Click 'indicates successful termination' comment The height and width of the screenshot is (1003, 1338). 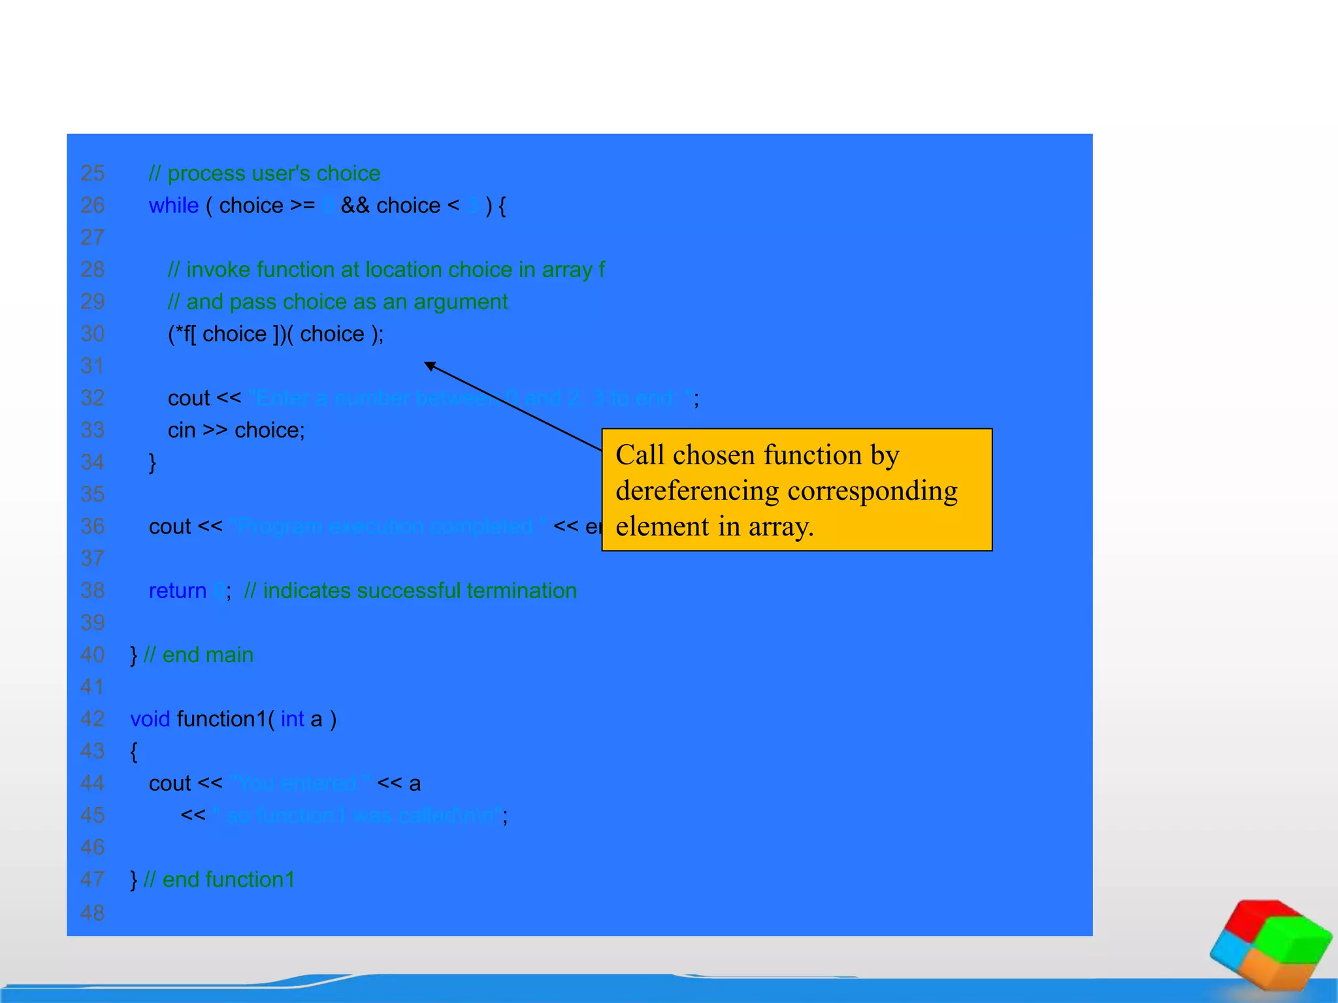click(x=410, y=591)
